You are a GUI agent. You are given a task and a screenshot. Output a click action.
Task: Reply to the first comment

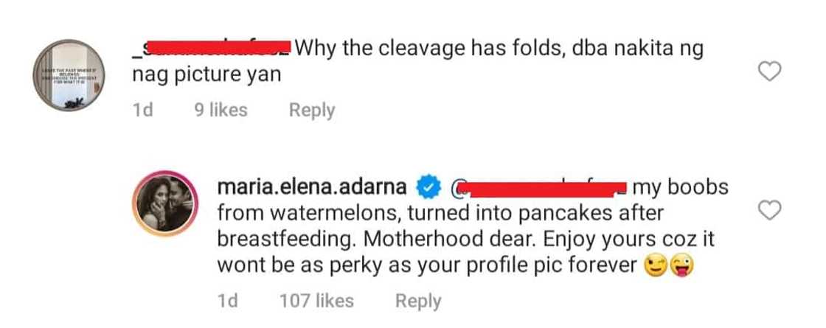coord(311,111)
